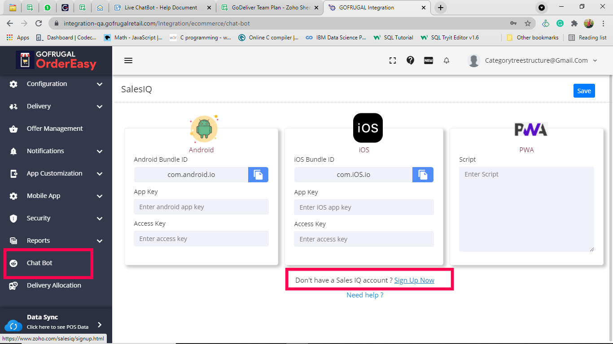Open the notifications bell icon

click(447, 60)
